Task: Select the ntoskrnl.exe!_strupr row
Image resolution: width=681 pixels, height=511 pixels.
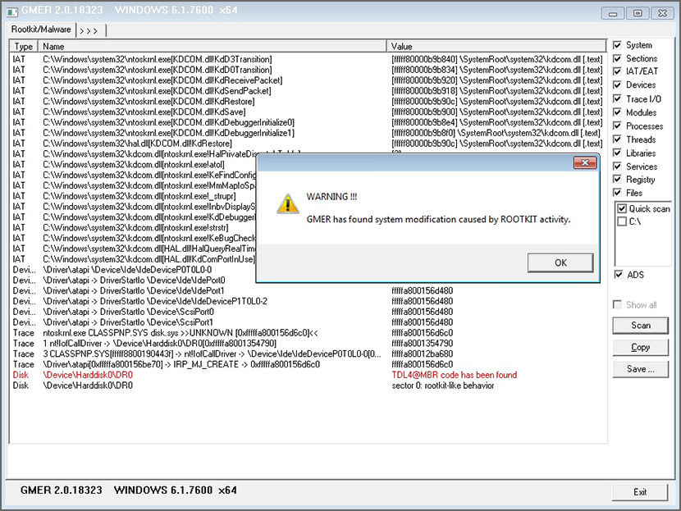Action: coord(134,196)
